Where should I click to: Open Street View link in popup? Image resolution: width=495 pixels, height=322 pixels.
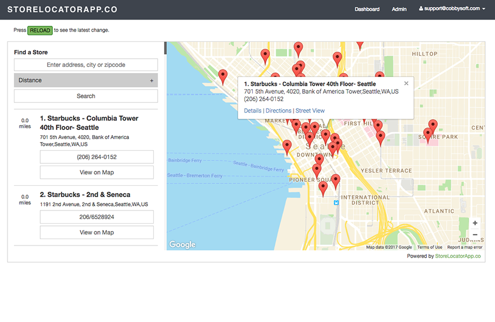[310, 110]
